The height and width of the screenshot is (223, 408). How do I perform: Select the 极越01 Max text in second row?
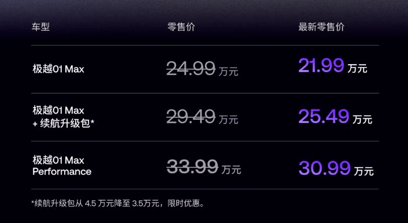click(x=58, y=111)
